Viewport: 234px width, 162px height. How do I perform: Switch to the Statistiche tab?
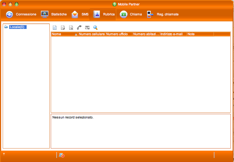tap(54, 14)
